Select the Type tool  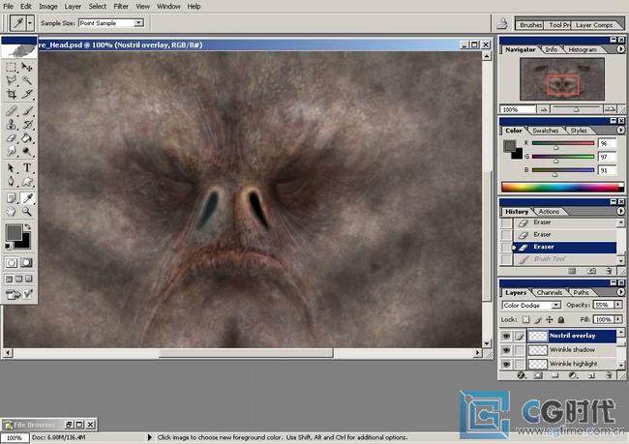26,167
